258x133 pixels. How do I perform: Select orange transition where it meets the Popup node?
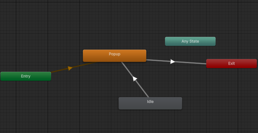(x=94, y=63)
